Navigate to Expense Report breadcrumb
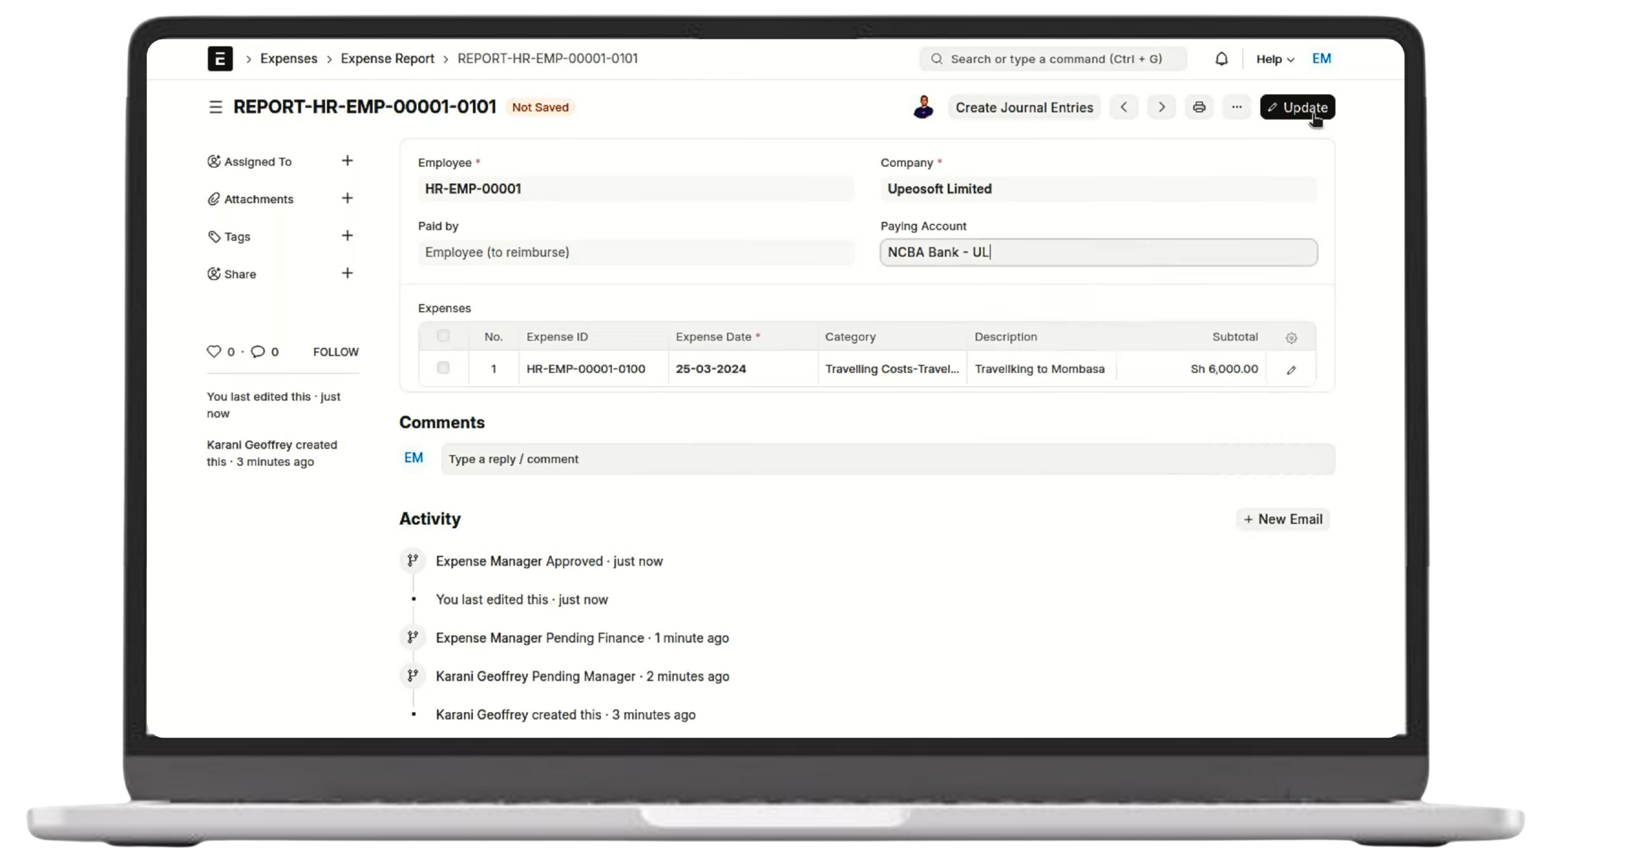 click(388, 59)
